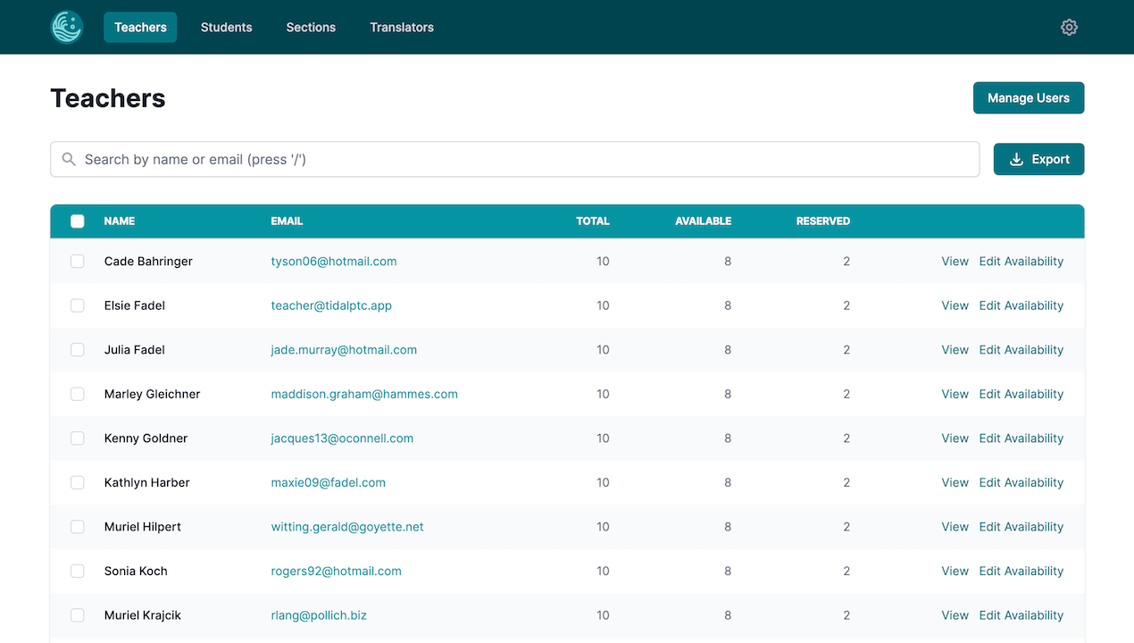Click the name Kathlyn Harber
1134x643 pixels.
click(146, 482)
